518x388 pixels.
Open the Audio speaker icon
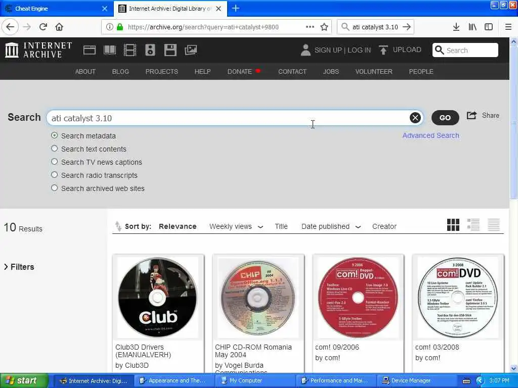click(x=150, y=50)
